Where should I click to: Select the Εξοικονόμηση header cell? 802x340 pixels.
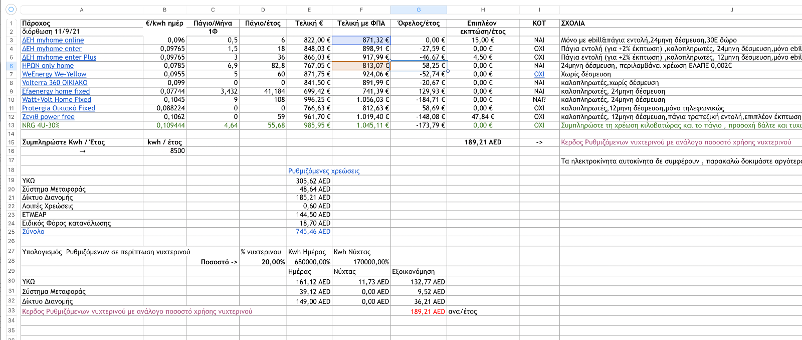click(419, 272)
